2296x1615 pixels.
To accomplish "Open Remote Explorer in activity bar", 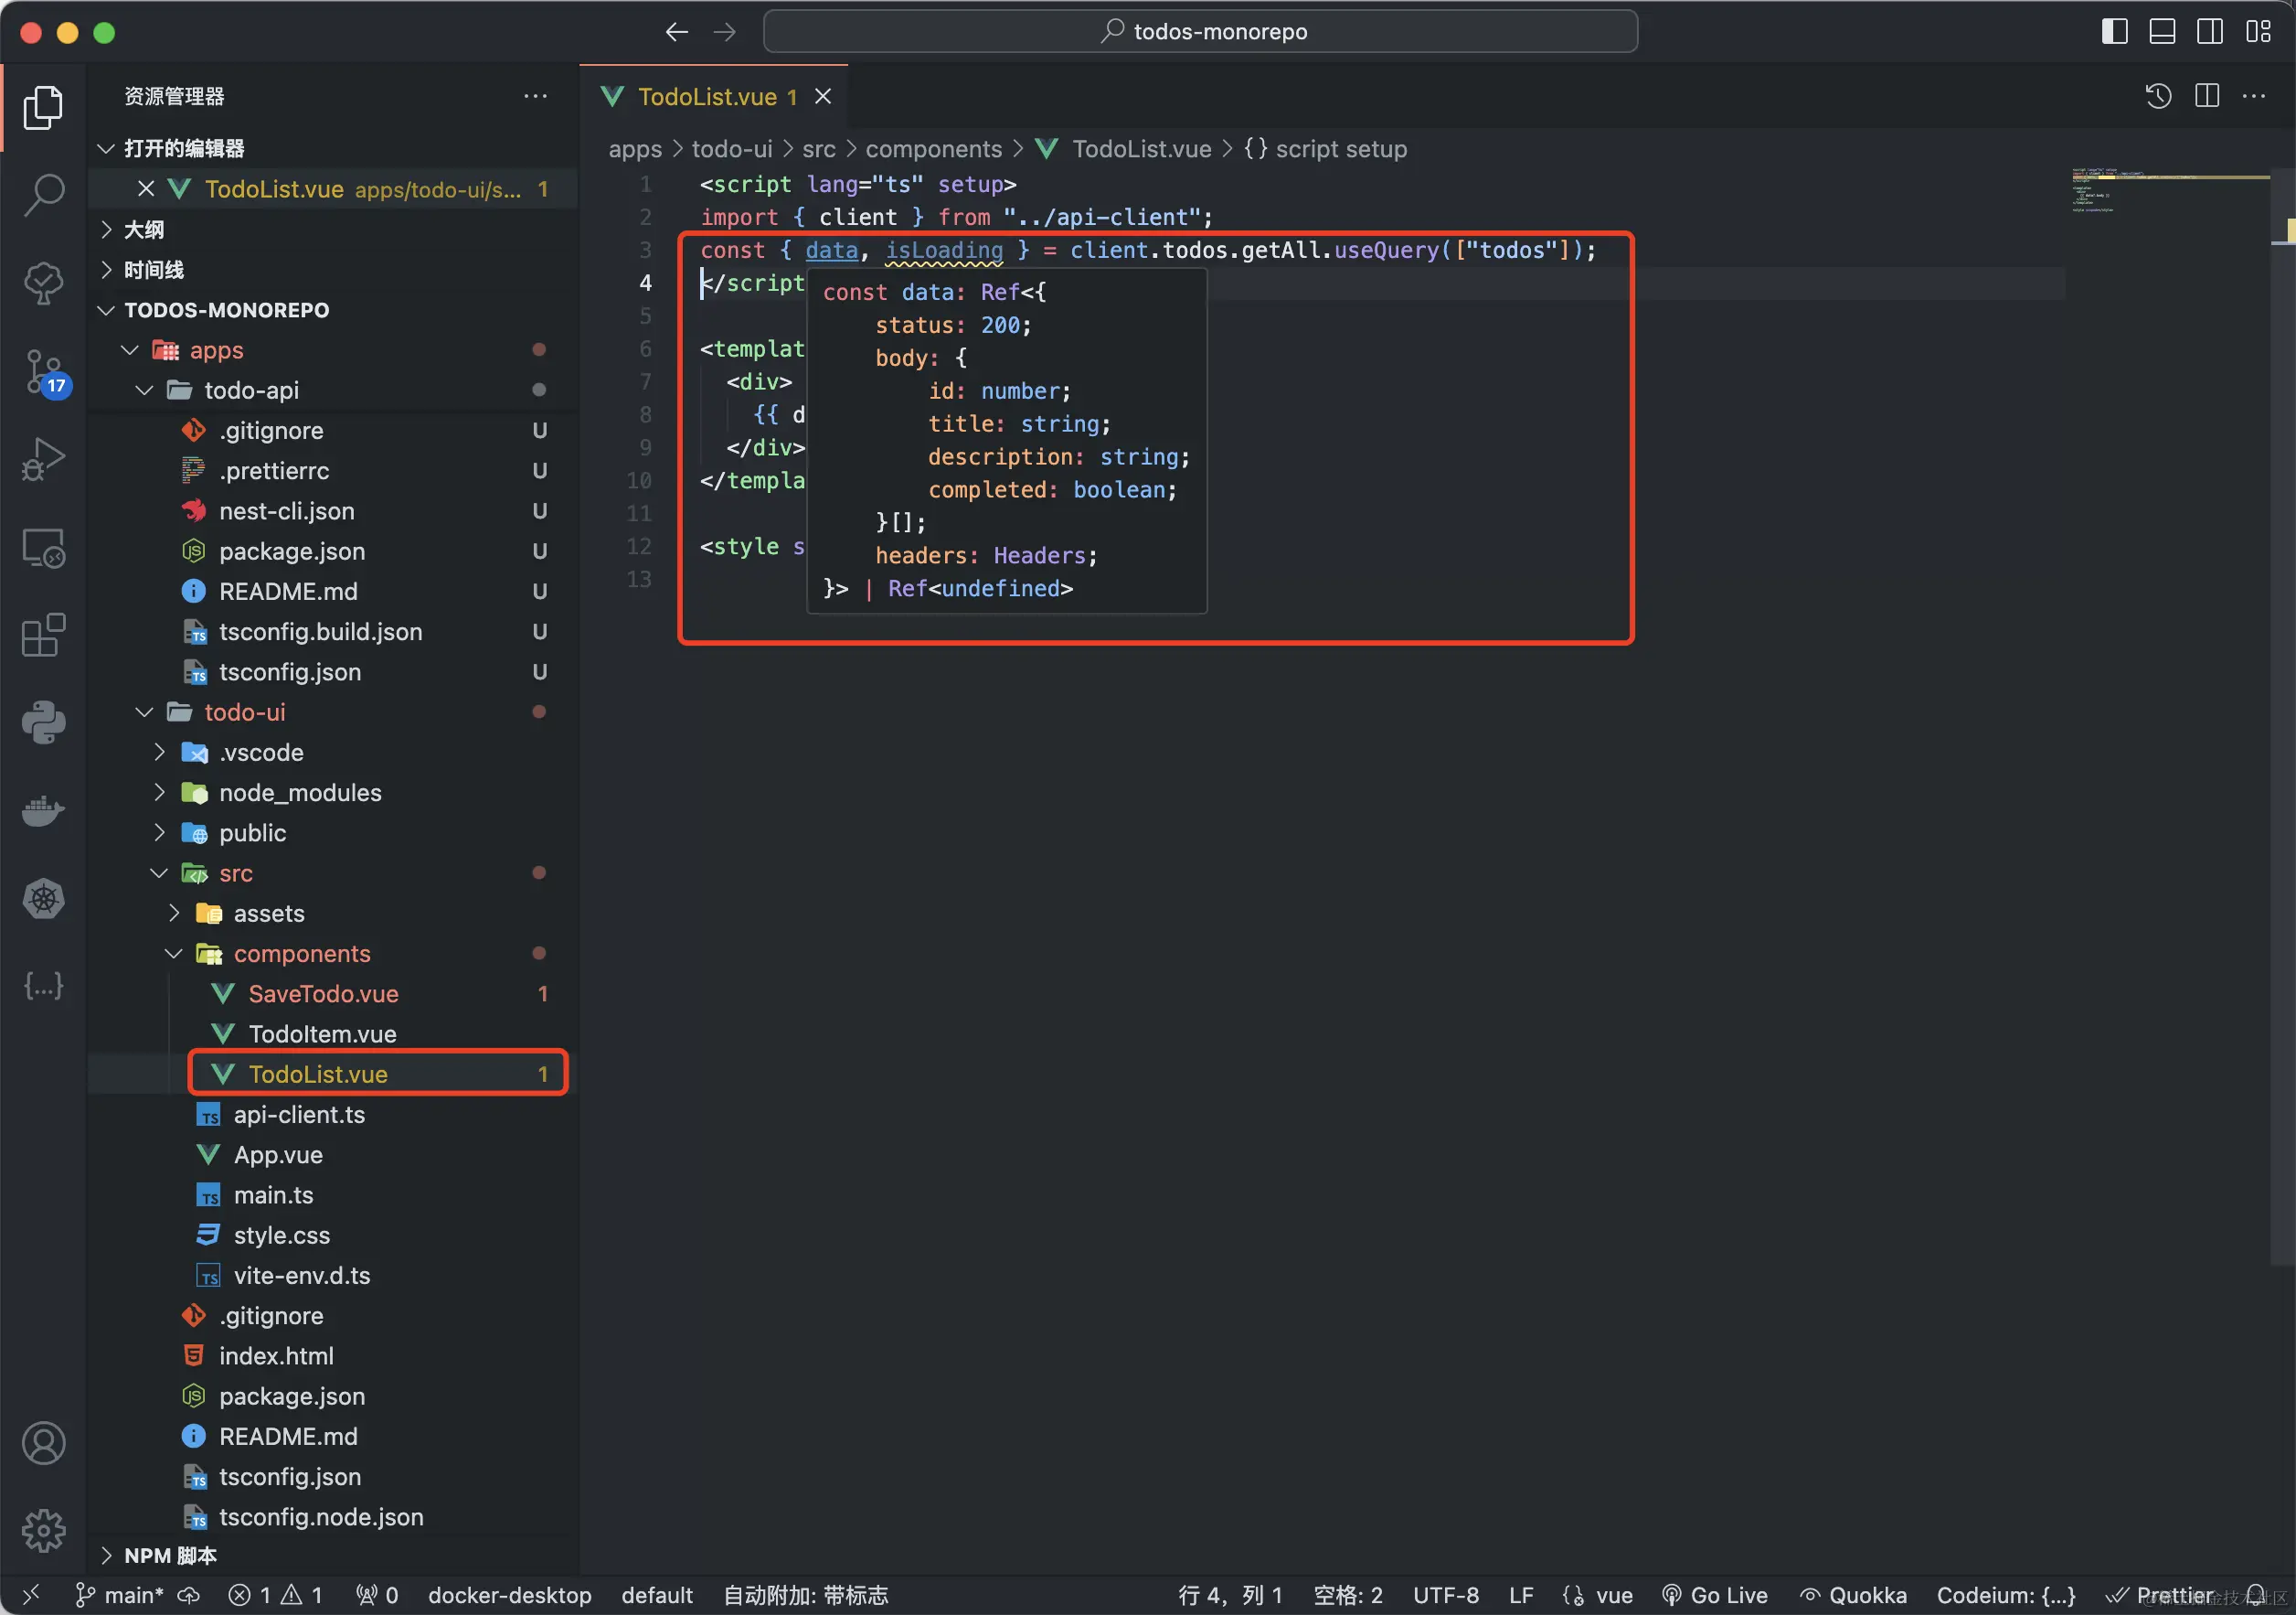I will [43, 549].
